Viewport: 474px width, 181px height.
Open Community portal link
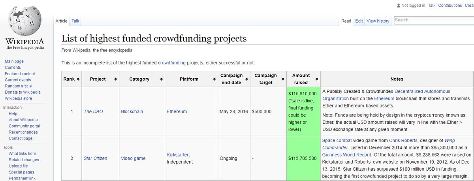point(24,126)
